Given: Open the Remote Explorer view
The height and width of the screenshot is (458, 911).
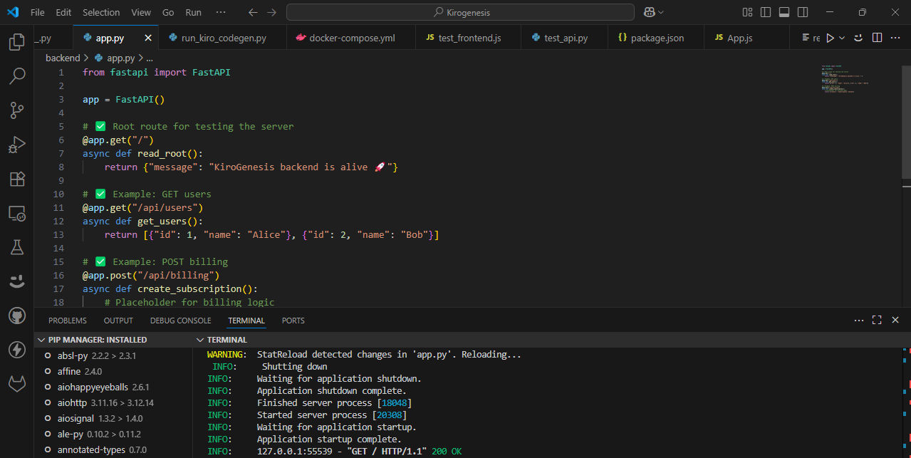Looking at the screenshot, I should pyautogui.click(x=17, y=213).
